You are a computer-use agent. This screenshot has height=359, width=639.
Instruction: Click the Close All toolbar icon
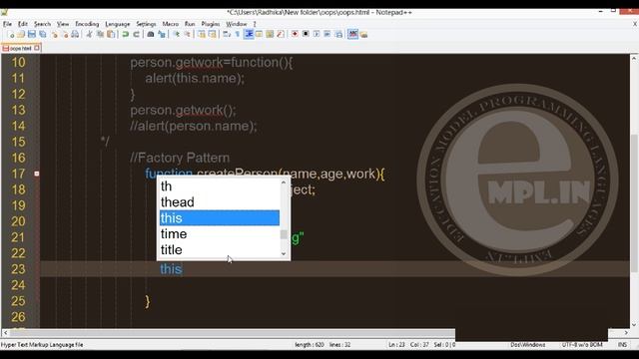[65, 35]
